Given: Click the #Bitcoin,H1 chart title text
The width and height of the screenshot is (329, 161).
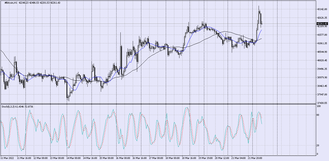Looking at the screenshot, I should (x=10, y=3).
